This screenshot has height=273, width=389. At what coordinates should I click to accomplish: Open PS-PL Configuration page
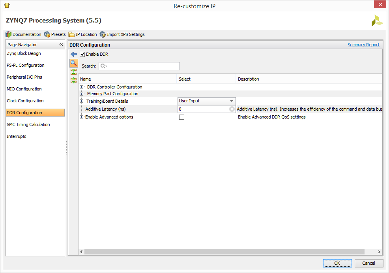pos(26,65)
